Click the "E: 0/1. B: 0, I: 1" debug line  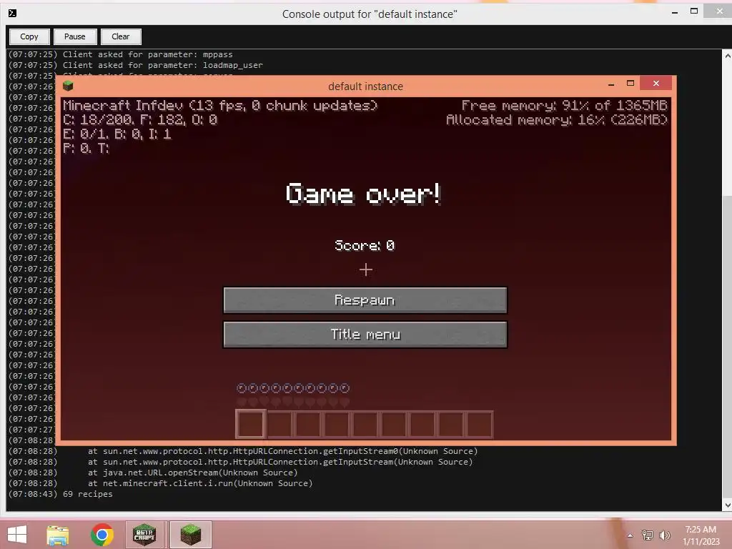pos(117,134)
